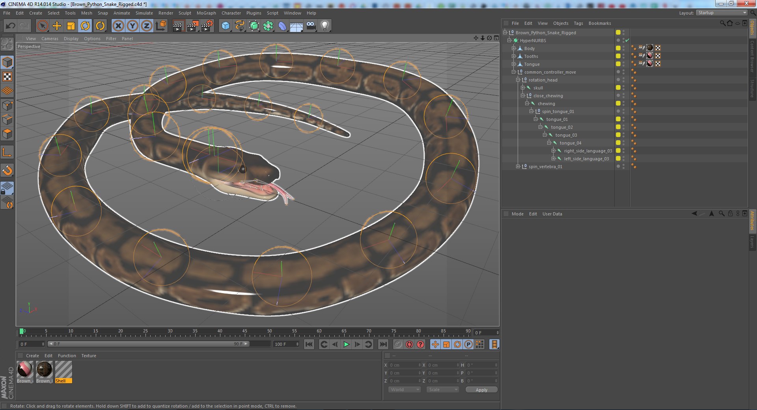Image resolution: width=757 pixels, height=410 pixels.
Task: Add a Cube primitive object
Action: tap(226, 26)
